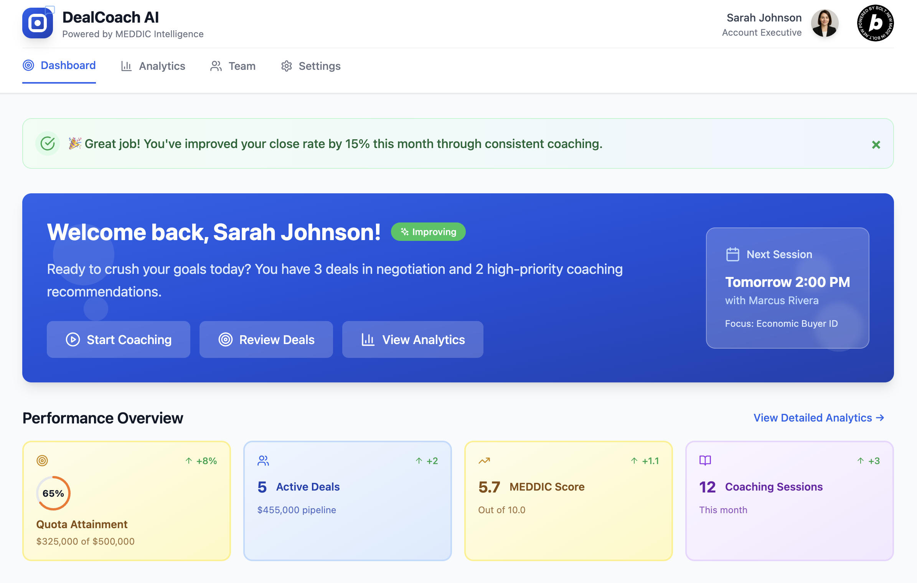
Task: Switch to the Team tab
Action: point(233,66)
